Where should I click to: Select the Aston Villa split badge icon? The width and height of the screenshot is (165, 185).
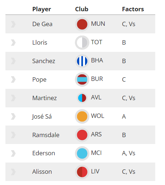[x=82, y=98]
